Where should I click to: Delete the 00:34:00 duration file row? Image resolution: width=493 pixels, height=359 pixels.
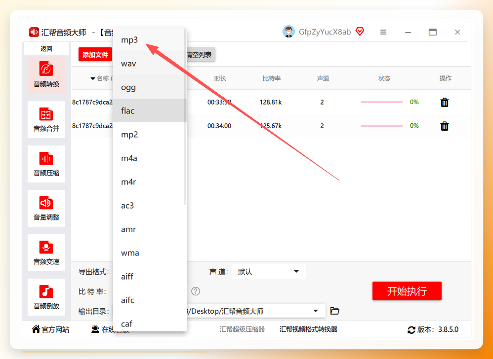coord(444,126)
